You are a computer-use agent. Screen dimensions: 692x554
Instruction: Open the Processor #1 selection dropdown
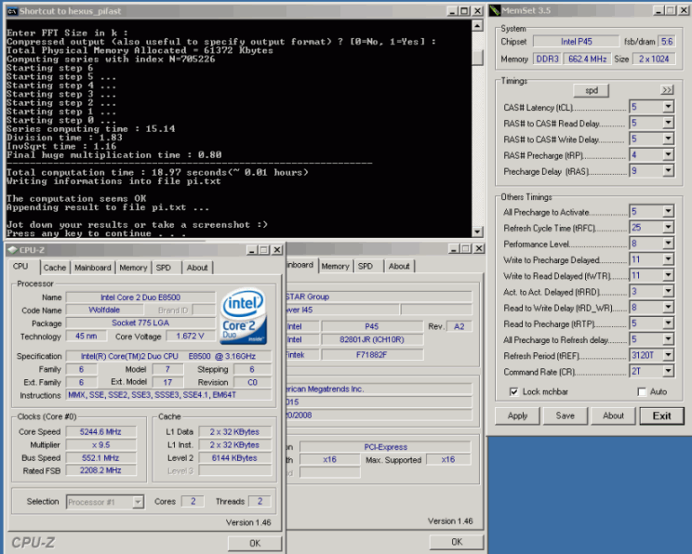click(139, 502)
